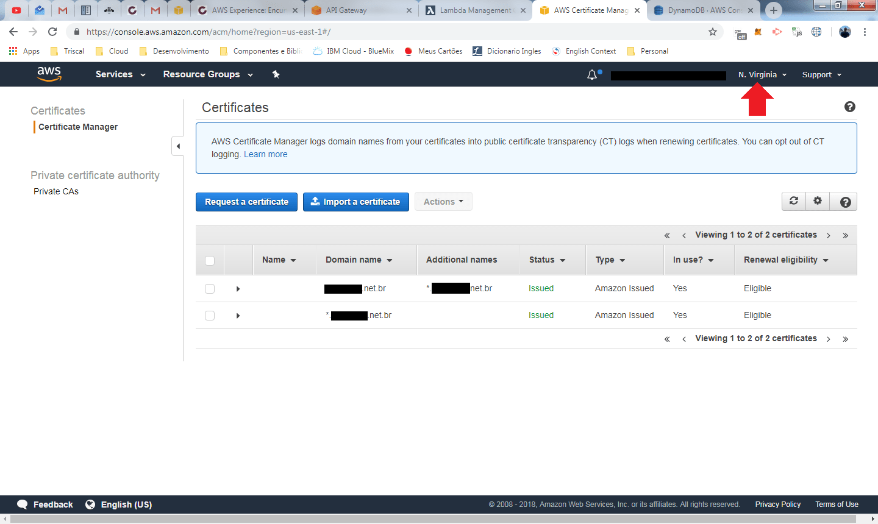The width and height of the screenshot is (878, 524).
Task: Change language via English (US)
Action: [126, 505]
